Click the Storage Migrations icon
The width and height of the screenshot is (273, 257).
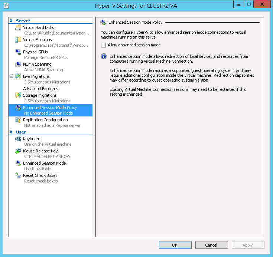click(18, 95)
